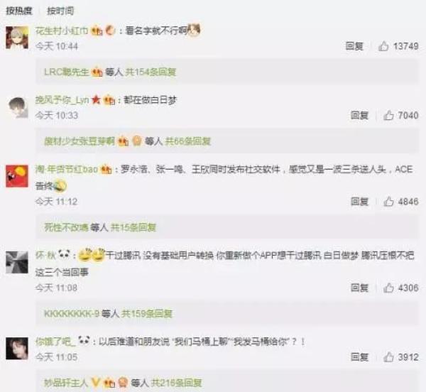Open avatar of 花生村小红巾
This screenshot has width=426, height=392.
pyautogui.click(x=17, y=38)
